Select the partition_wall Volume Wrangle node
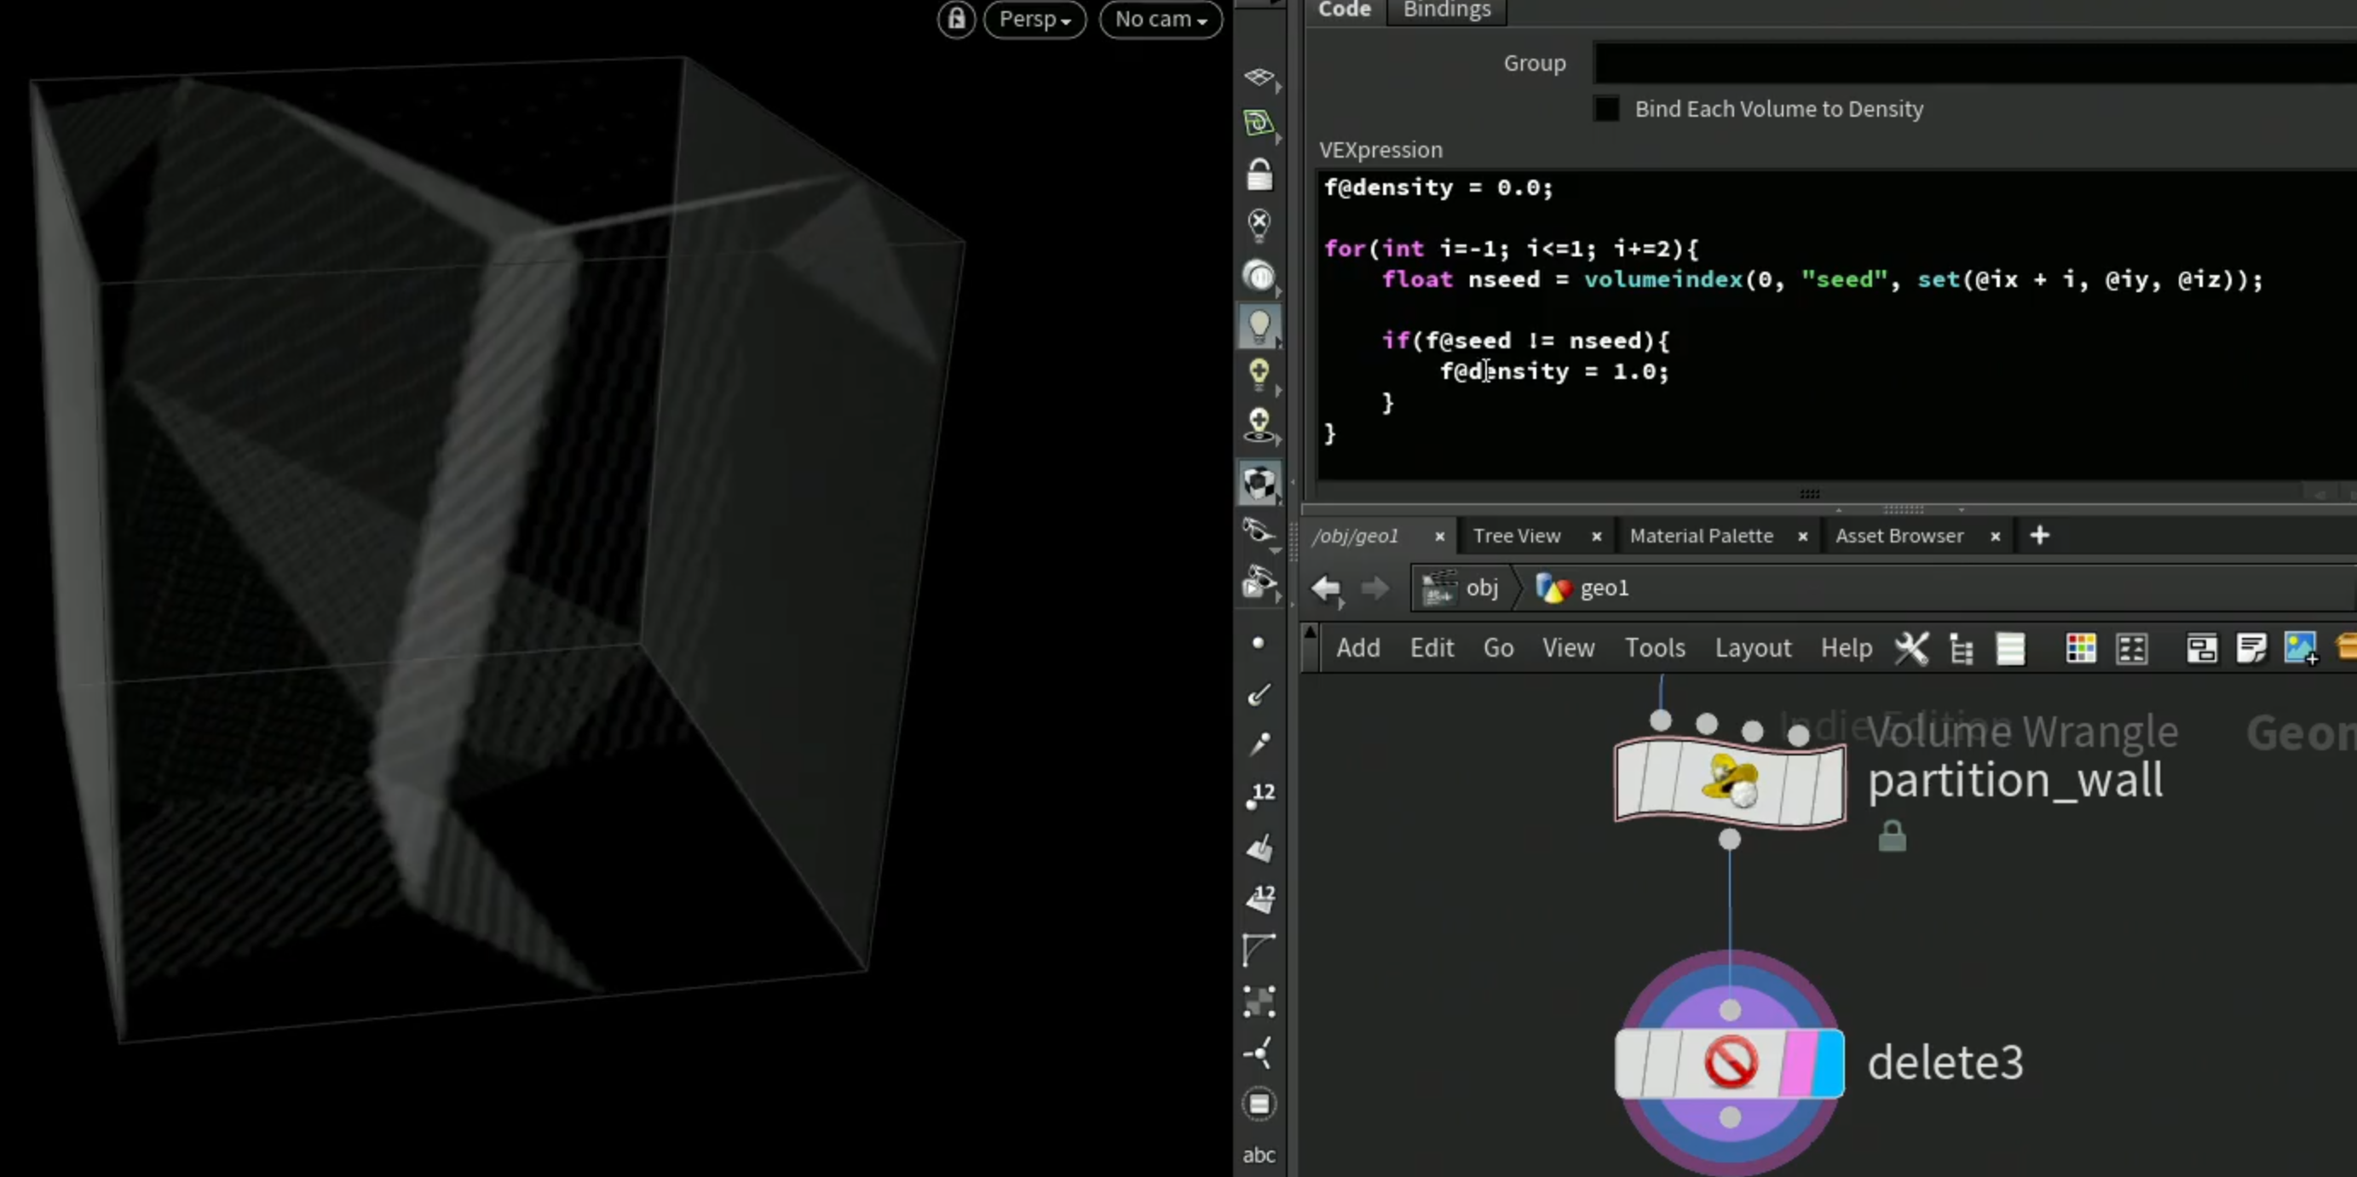 [x=1728, y=783]
